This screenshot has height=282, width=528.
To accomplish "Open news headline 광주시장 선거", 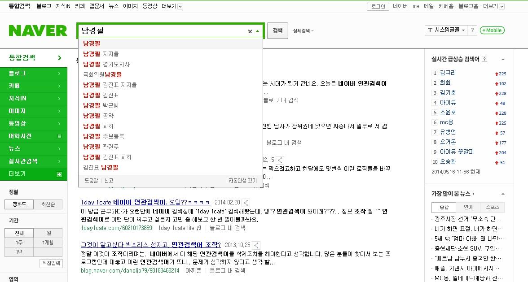I will [468, 219].
